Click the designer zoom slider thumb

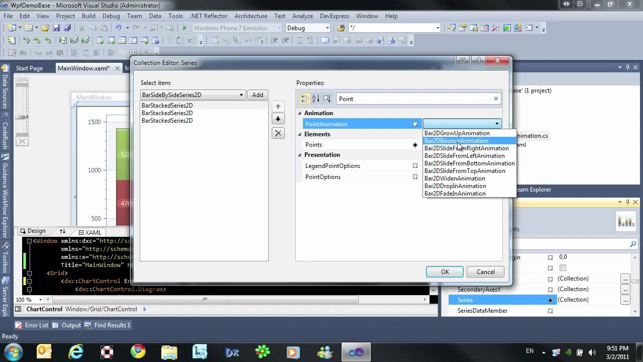click(22, 117)
